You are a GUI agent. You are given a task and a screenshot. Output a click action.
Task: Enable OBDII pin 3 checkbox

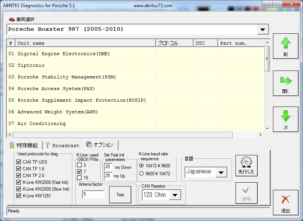click(79, 165)
